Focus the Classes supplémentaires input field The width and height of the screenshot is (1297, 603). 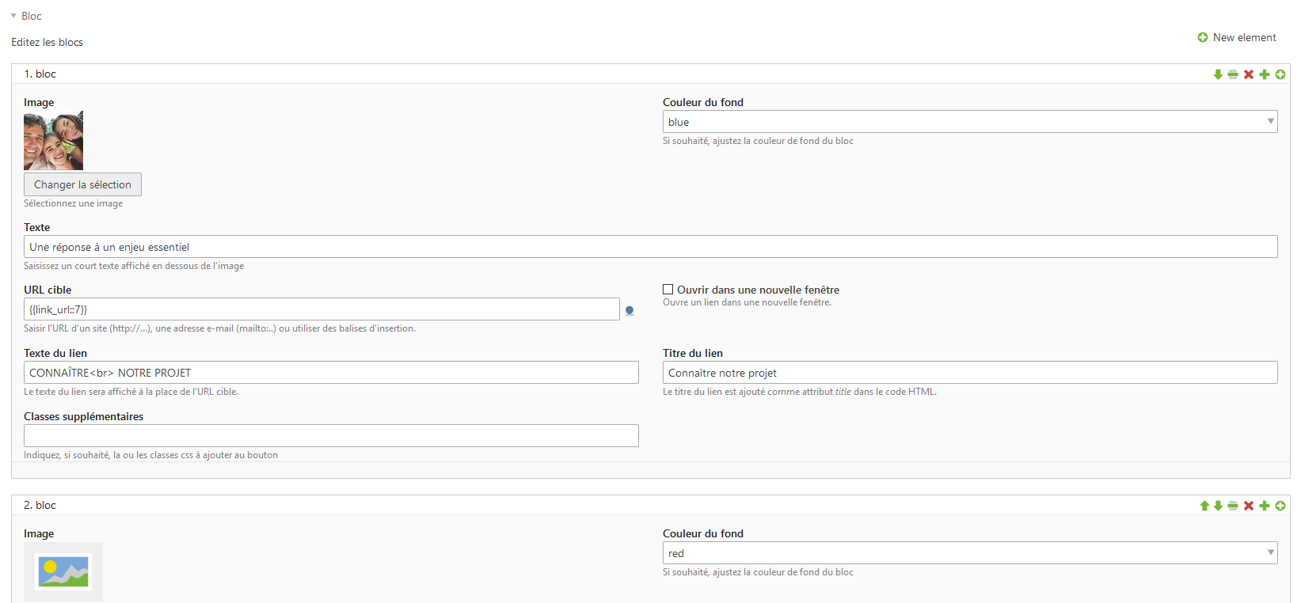click(x=331, y=436)
